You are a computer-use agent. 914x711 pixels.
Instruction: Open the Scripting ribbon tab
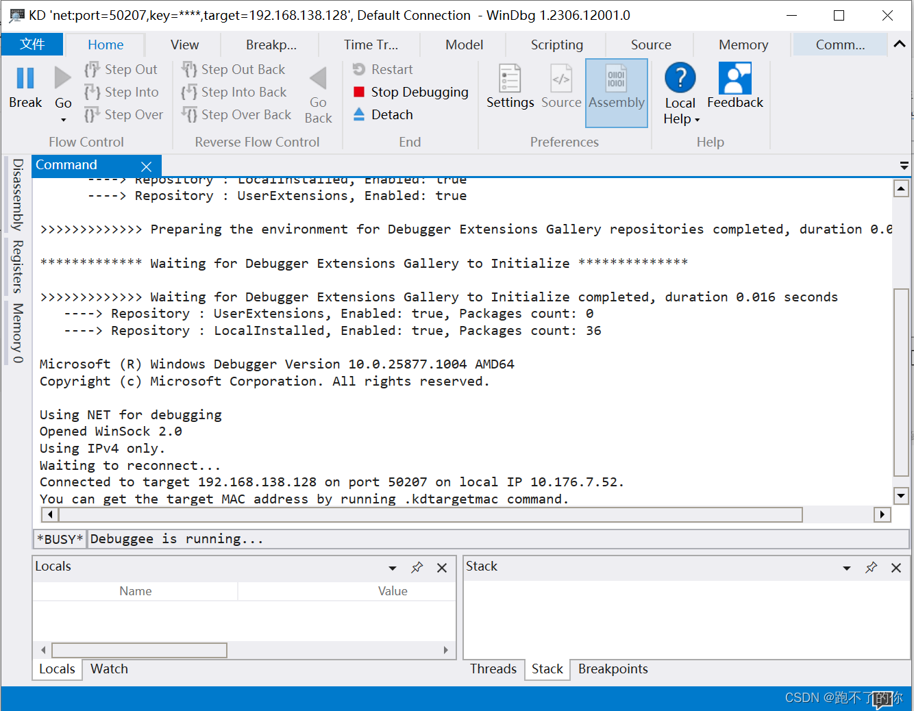557,45
